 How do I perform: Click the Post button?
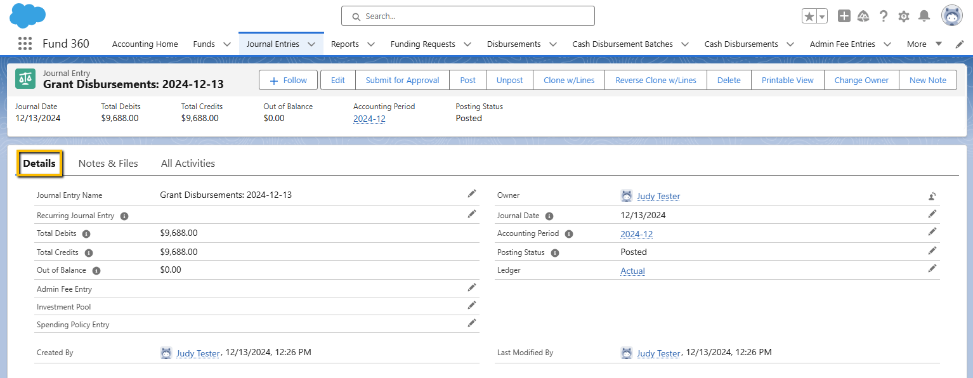pyautogui.click(x=468, y=80)
